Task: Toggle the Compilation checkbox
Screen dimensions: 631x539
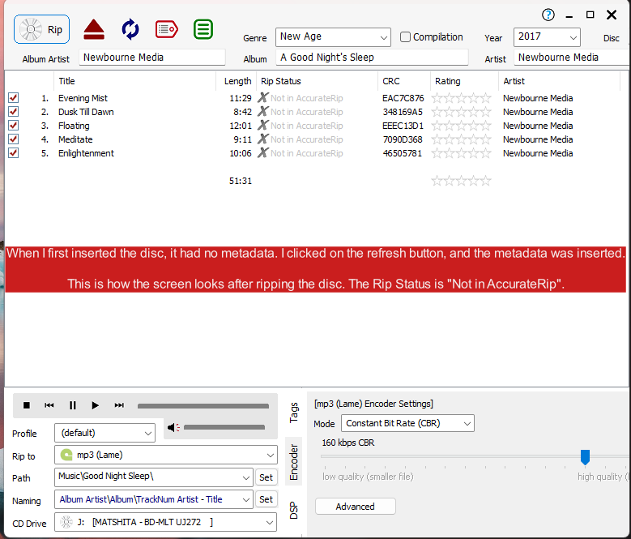Action: (406, 37)
